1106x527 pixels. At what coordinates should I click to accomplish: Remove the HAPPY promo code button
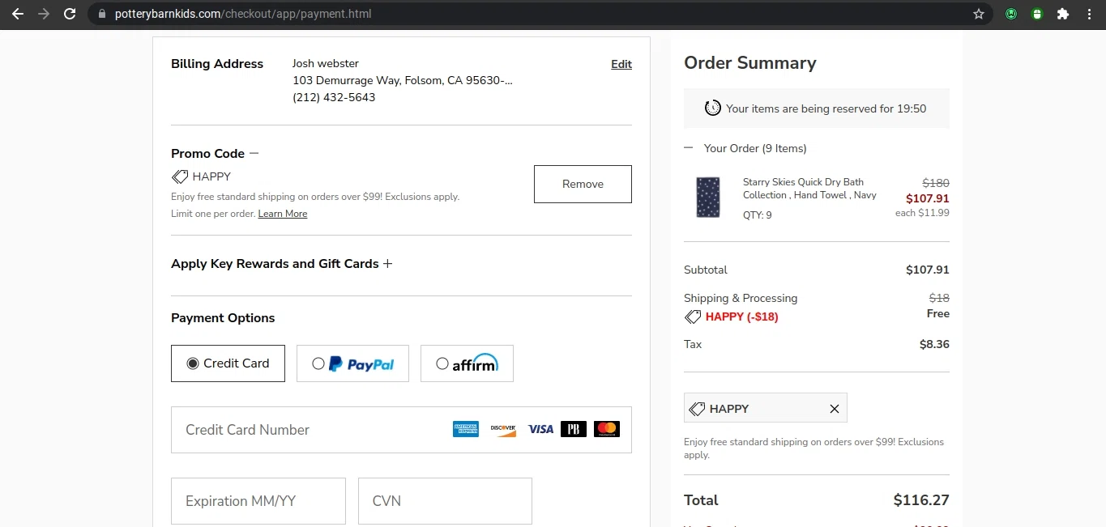coord(583,184)
